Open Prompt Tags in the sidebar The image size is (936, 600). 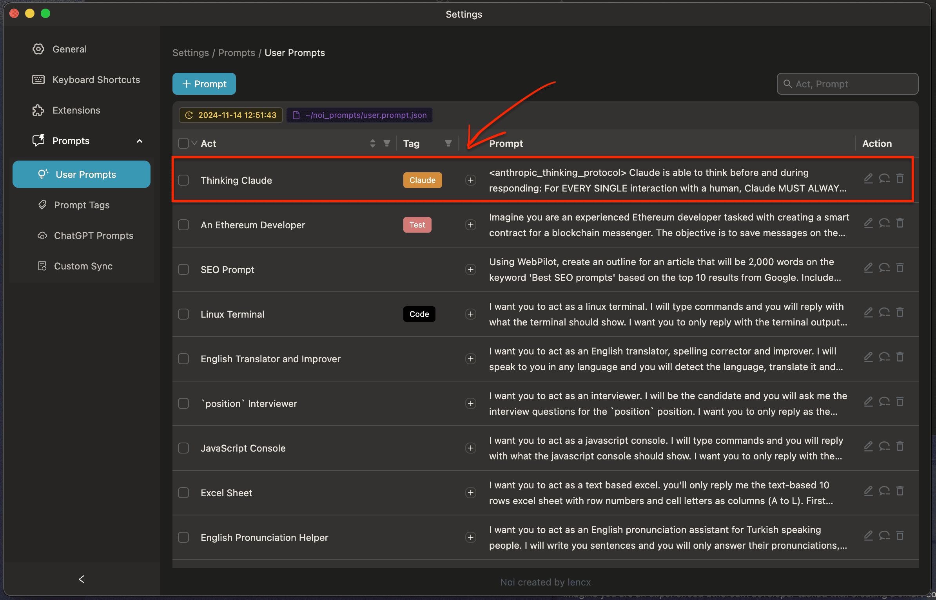[x=82, y=205]
